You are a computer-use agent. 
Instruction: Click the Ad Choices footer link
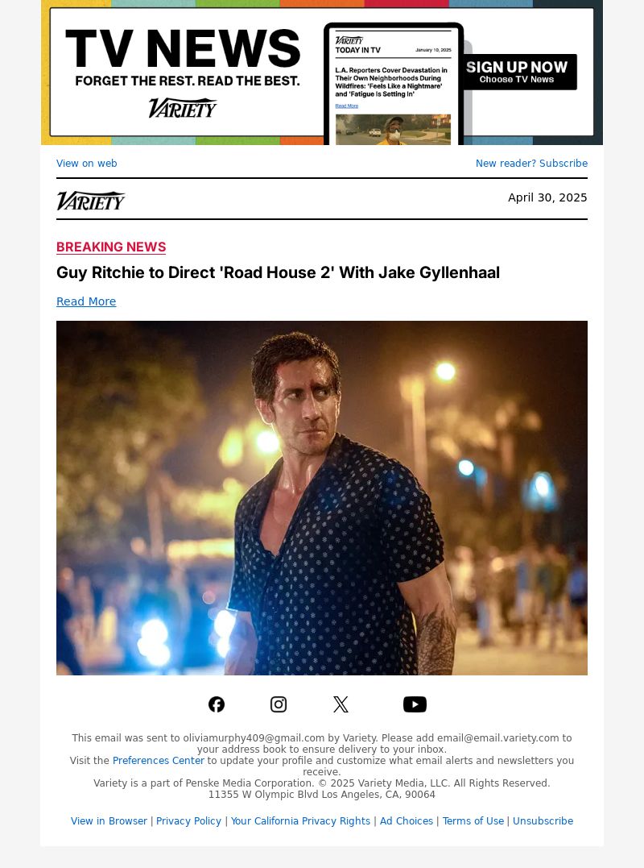(x=407, y=821)
